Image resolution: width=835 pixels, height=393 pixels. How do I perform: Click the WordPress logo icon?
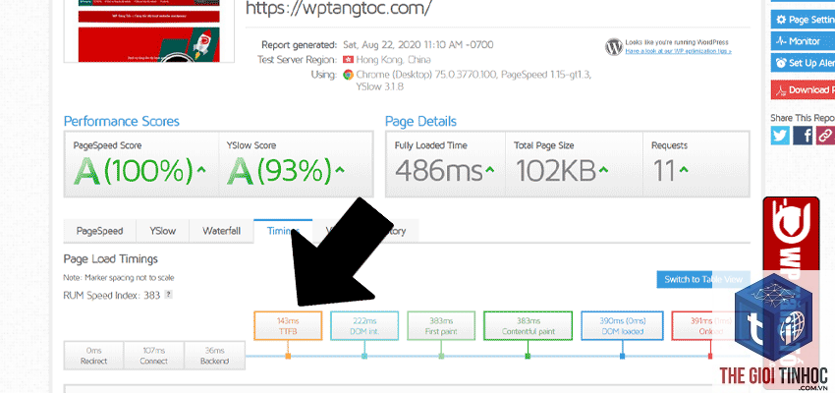pyautogui.click(x=614, y=47)
